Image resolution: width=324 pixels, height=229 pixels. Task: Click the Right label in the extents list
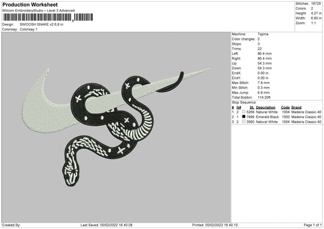[x=236, y=58]
